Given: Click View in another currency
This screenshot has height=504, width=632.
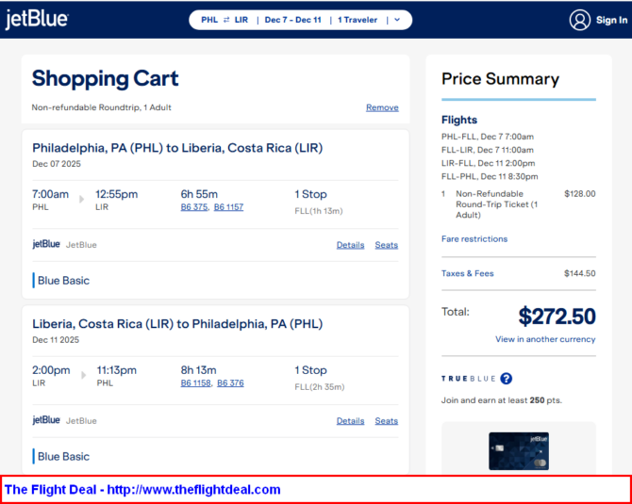Looking at the screenshot, I should 545,339.
